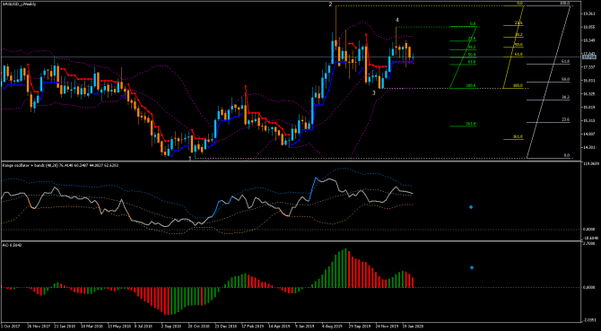Click the yellow Fibonacci 161.0 level line
This screenshot has height=331, width=601.
pyautogui.click(x=513, y=139)
